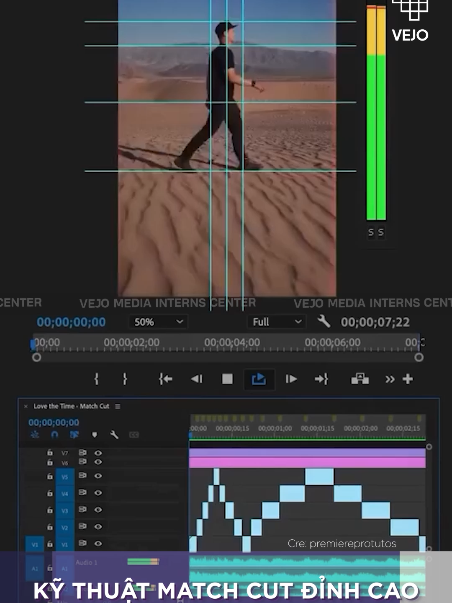This screenshot has width=452, height=603.
Task: Open the >> overflow menu in transport bar
Action: pos(390,379)
